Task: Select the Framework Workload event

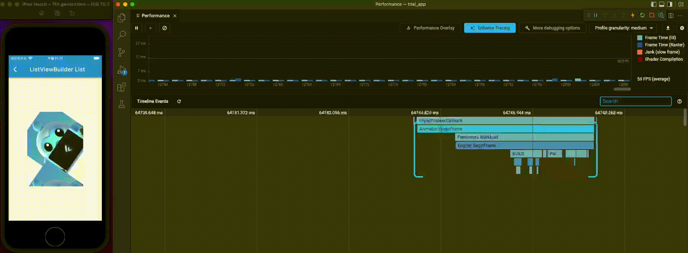Action: [x=524, y=137]
